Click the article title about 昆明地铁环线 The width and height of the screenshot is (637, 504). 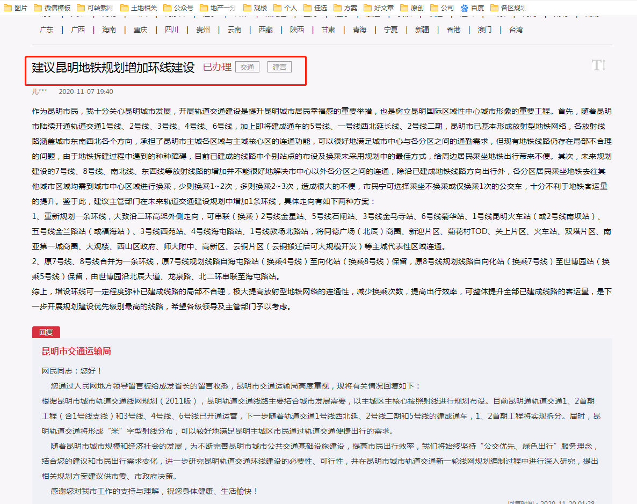coord(113,68)
